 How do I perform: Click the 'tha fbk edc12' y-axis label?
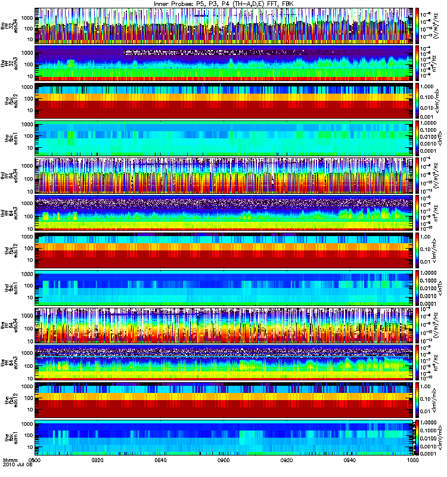coord(11,100)
